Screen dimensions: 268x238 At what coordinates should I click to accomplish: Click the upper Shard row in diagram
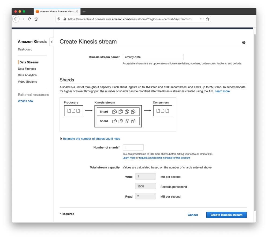click(118, 111)
